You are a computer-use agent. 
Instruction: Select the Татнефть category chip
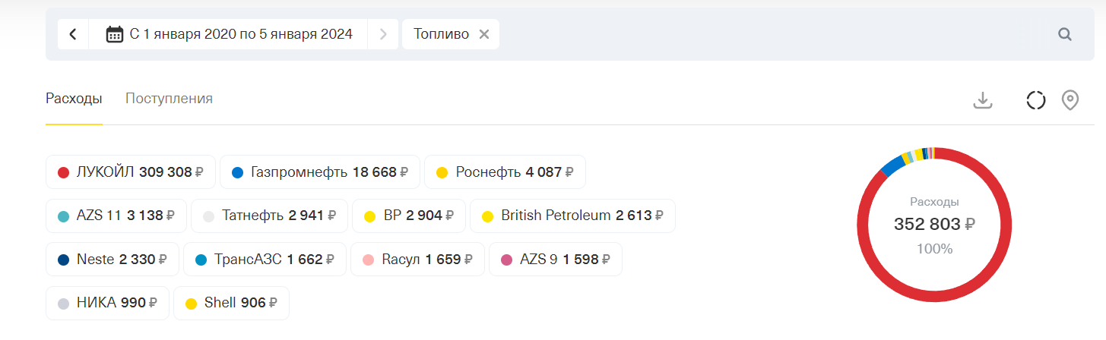[x=269, y=216]
